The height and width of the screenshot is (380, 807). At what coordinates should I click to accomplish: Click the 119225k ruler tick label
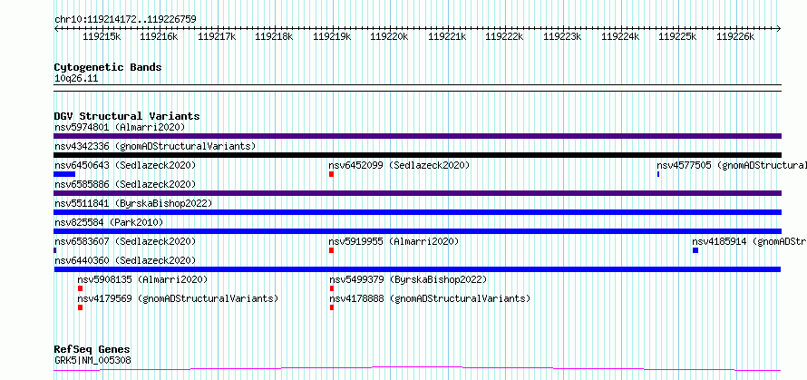coord(678,36)
